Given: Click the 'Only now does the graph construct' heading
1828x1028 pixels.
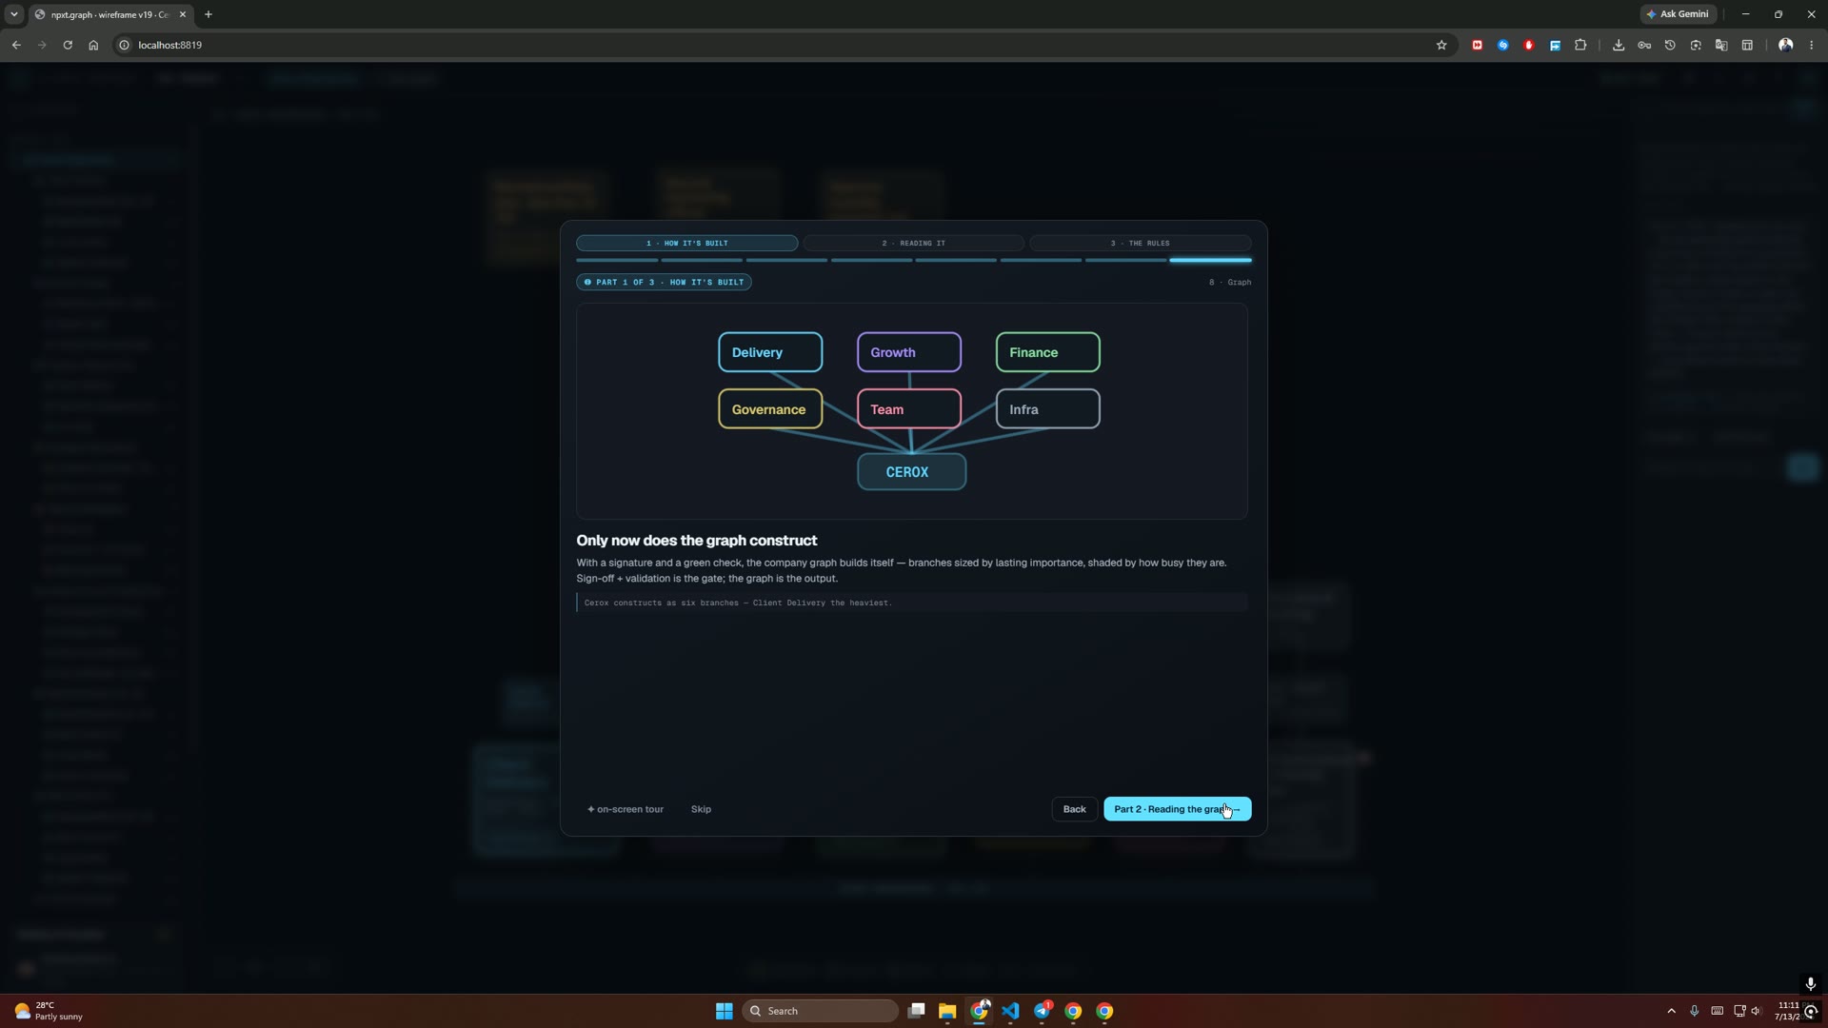Looking at the screenshot, I should click(697, 541).
